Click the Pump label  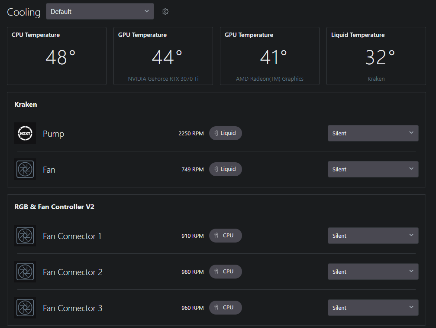[53, 134]
